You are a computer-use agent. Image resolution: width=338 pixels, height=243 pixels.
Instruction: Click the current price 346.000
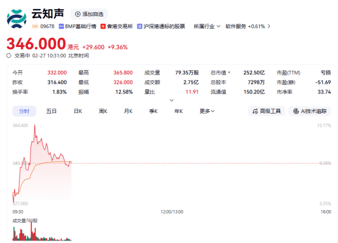36,44
